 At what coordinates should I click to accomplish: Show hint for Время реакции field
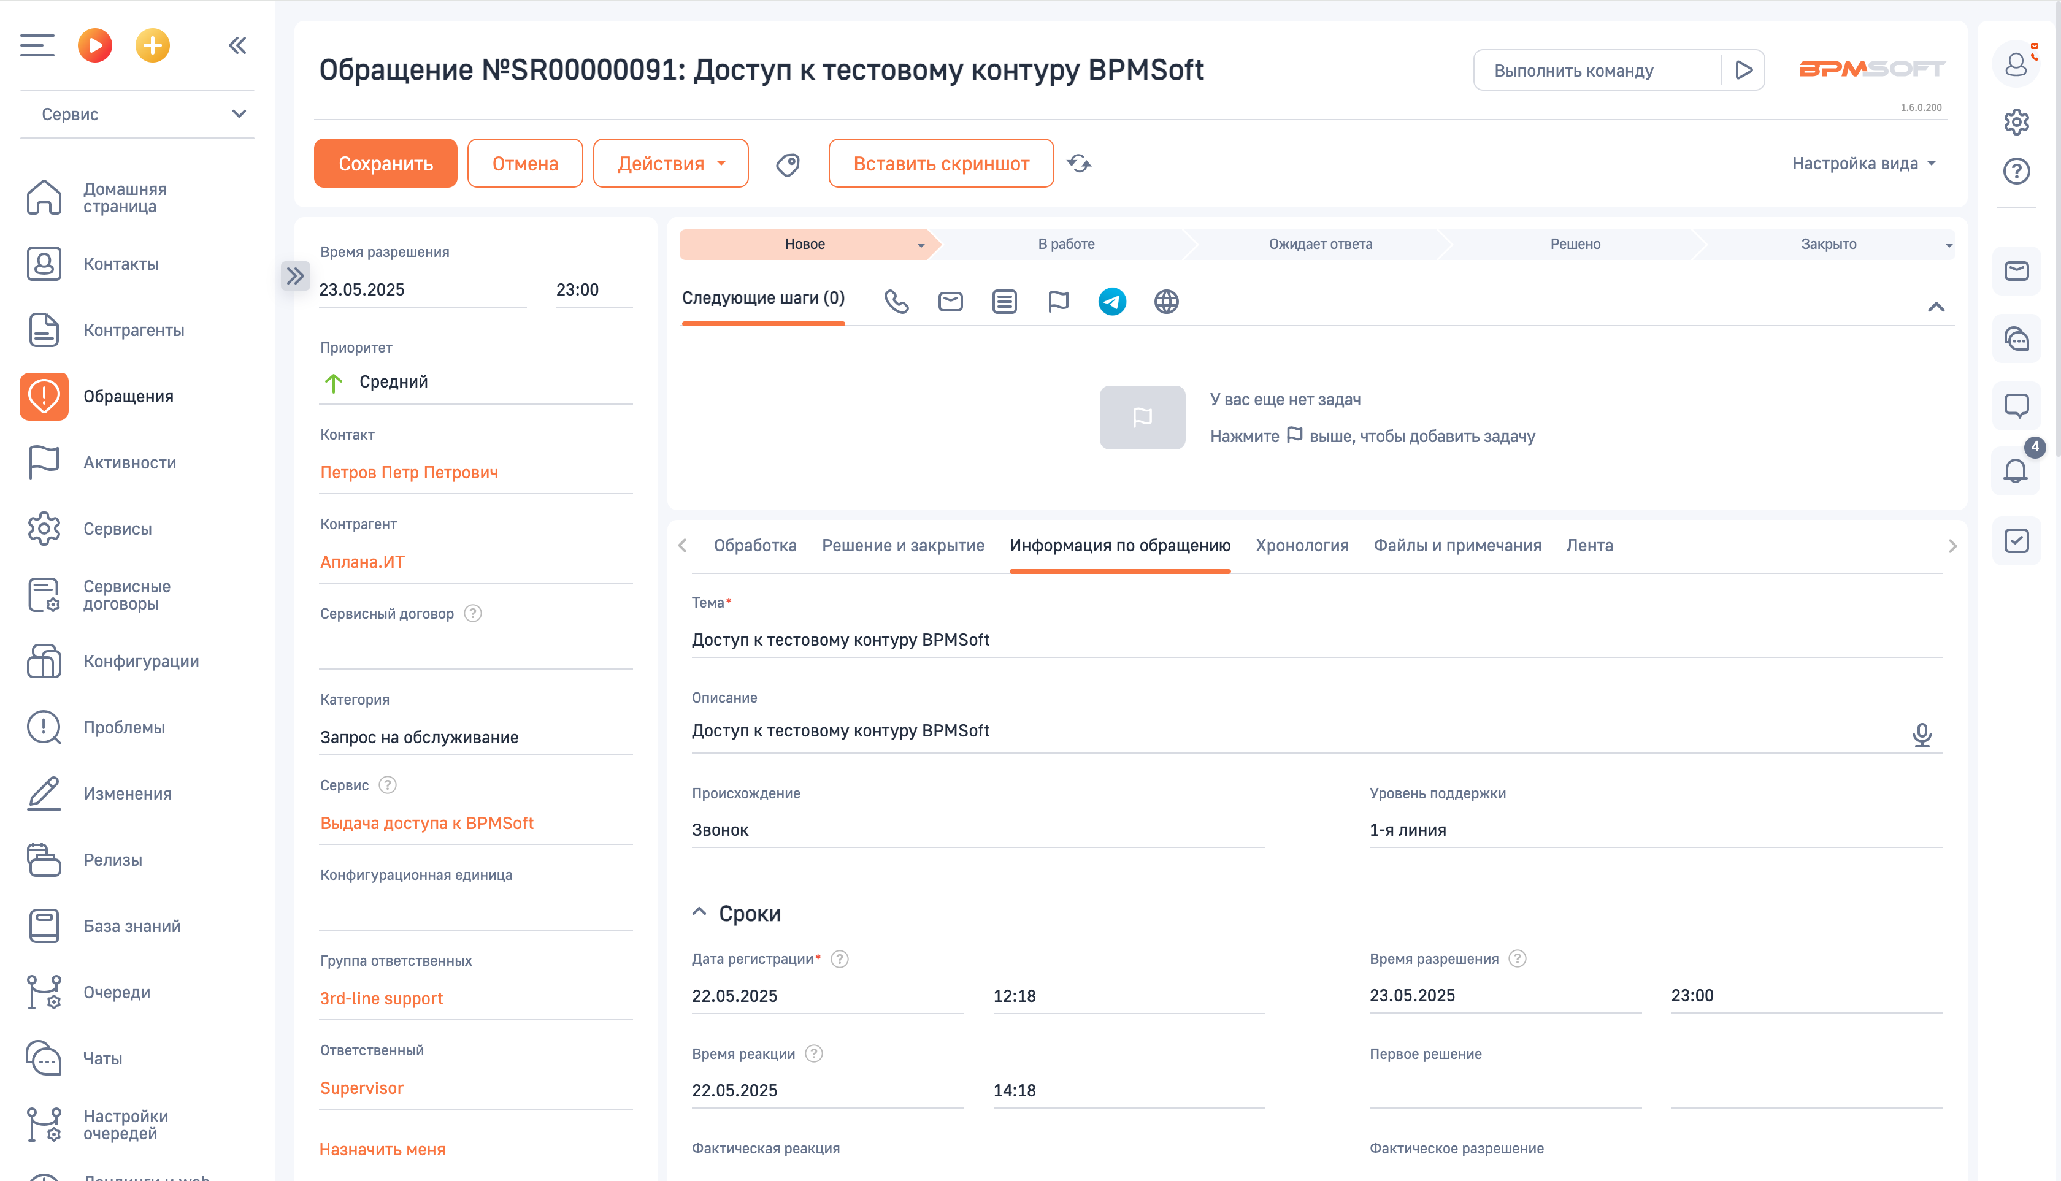point(814,1053)
